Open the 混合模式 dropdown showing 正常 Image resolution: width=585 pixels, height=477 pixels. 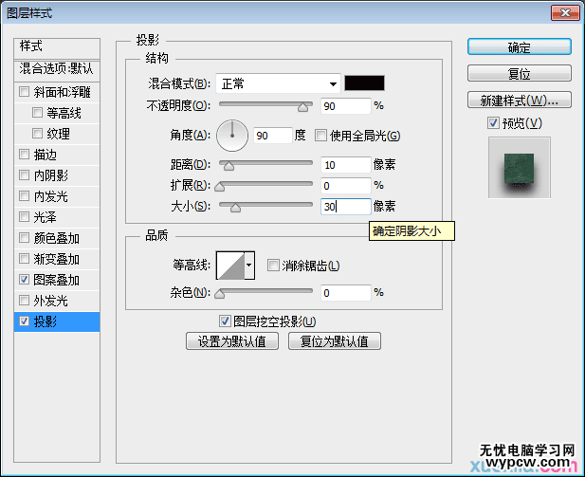click(x=279, y=83)
